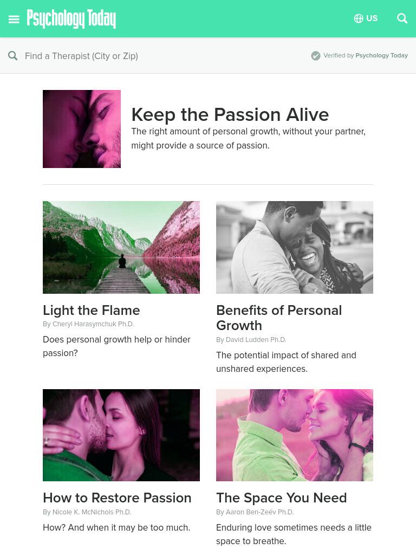Click the search magnifier in header
Screen dimensions: 416x555
coord(402,18)
